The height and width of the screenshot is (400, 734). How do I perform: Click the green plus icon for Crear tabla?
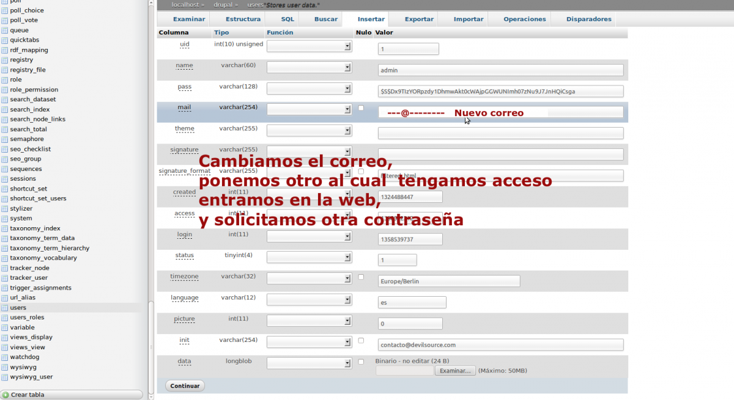pyautogui.click(x=6, y=395)
